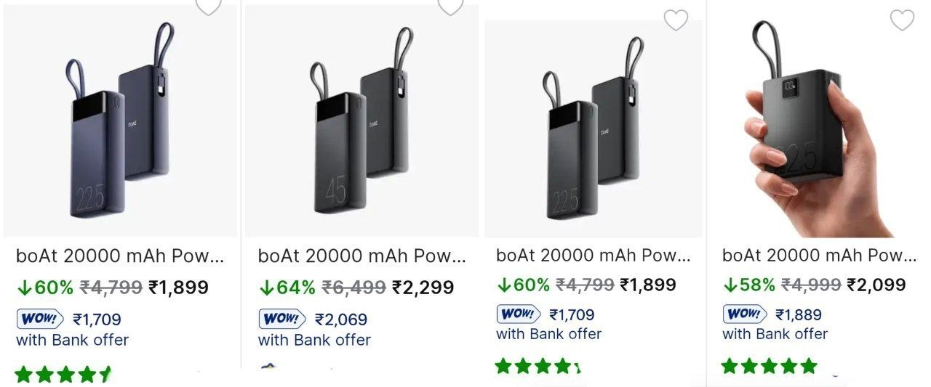Click the 64% discount price line
931x387 pixels.
point(356,288)
